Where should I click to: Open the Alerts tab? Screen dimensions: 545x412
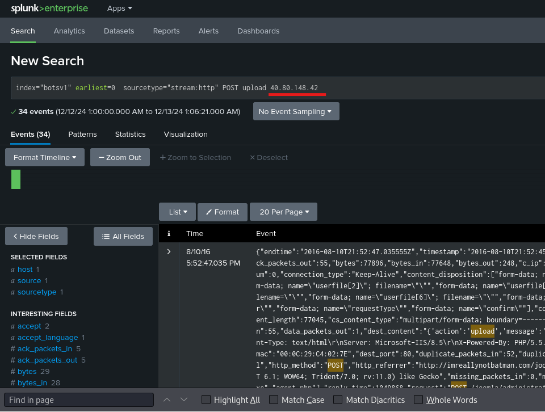208,31
